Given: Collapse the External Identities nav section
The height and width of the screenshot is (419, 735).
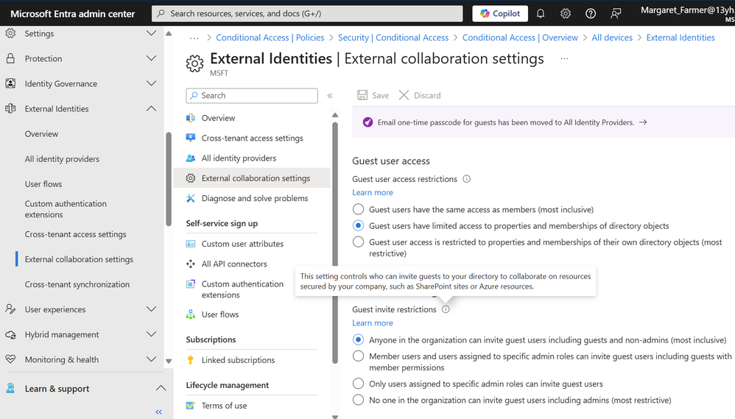Looking at the screenshot, I should click(151, 109).
